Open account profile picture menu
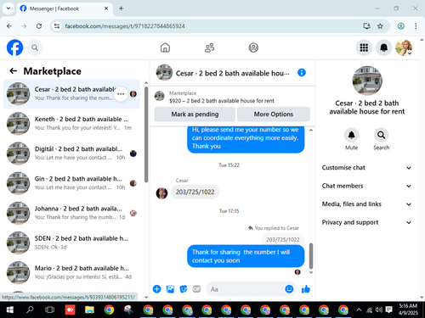Screen dimensions: 425x318 tap(404, 47)
